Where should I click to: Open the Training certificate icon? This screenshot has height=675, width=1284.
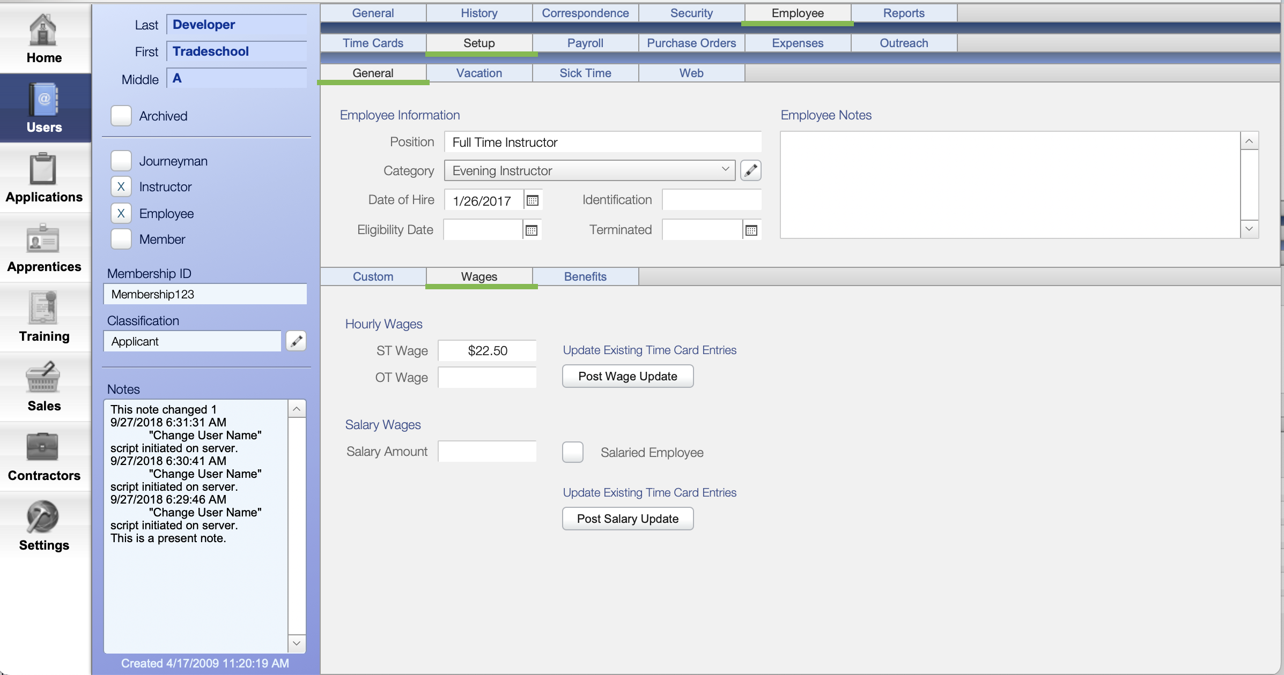43,308
